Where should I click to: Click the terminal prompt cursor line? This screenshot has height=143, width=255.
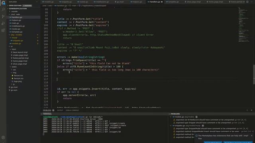pyautogui.click(x=43, y=134)
